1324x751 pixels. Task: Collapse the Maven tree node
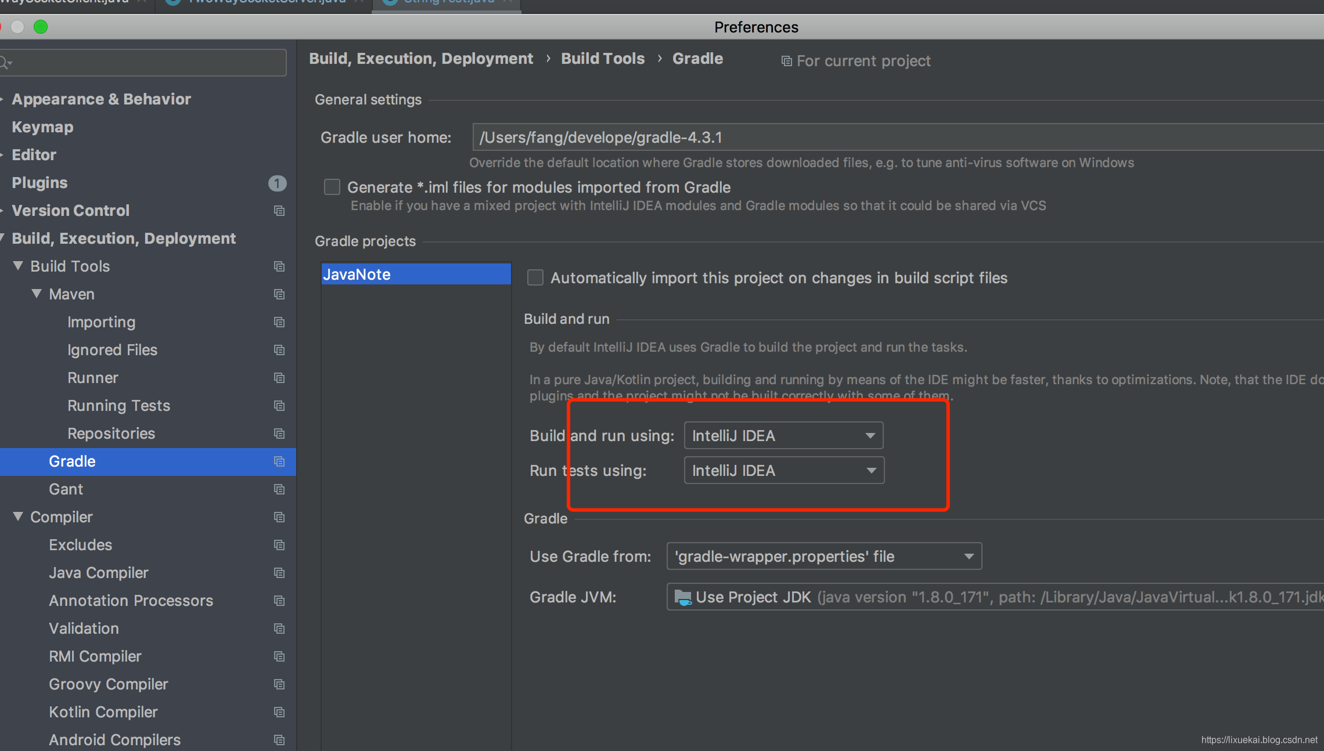[37, 294]
